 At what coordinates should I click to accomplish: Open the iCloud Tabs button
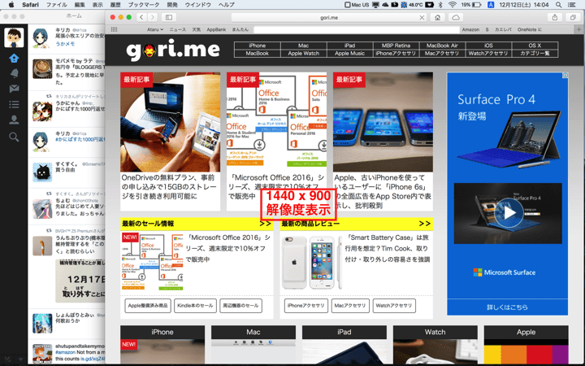pyautogui.click(x=456, y=17)
